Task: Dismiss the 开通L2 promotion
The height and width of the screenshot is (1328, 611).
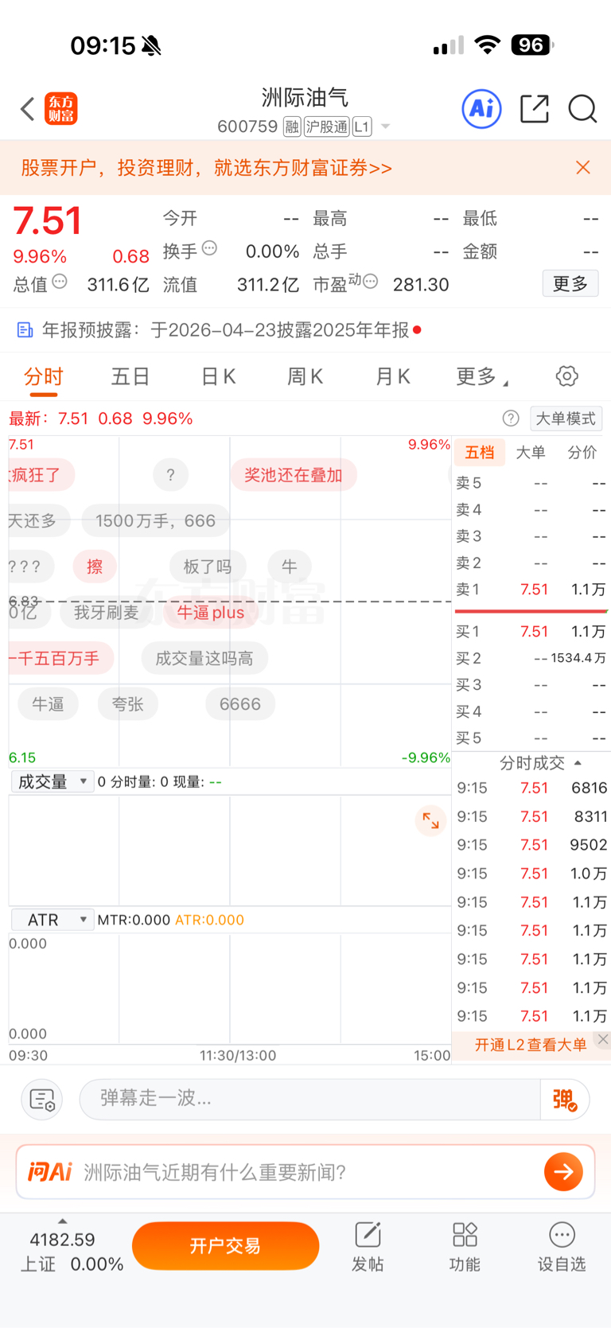Action: [x=603, y=1039]
